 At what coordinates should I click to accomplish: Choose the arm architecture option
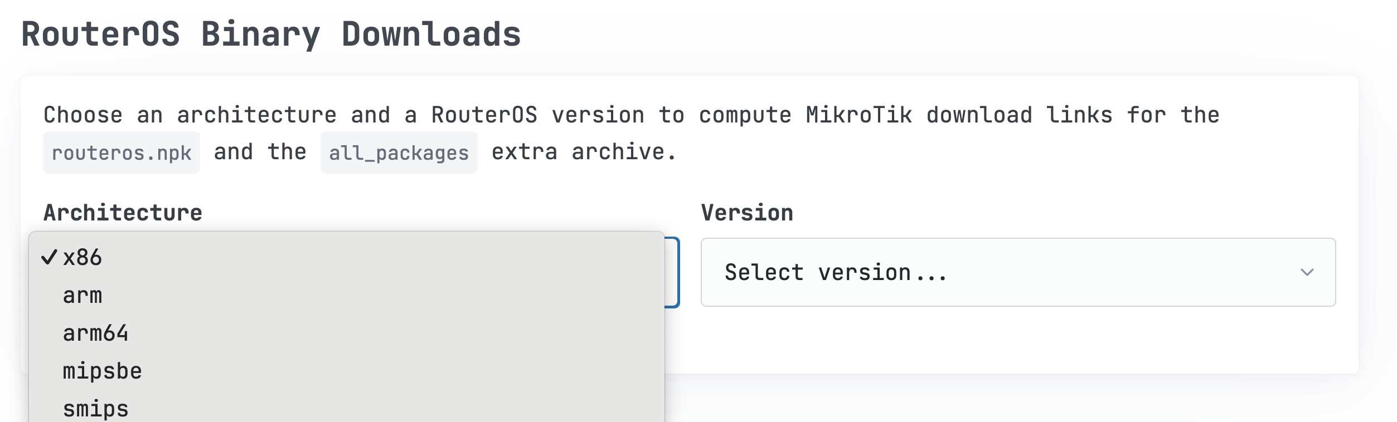tap(83, 296)
